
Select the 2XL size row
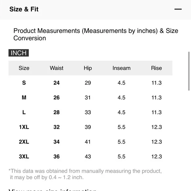(90, 142)
